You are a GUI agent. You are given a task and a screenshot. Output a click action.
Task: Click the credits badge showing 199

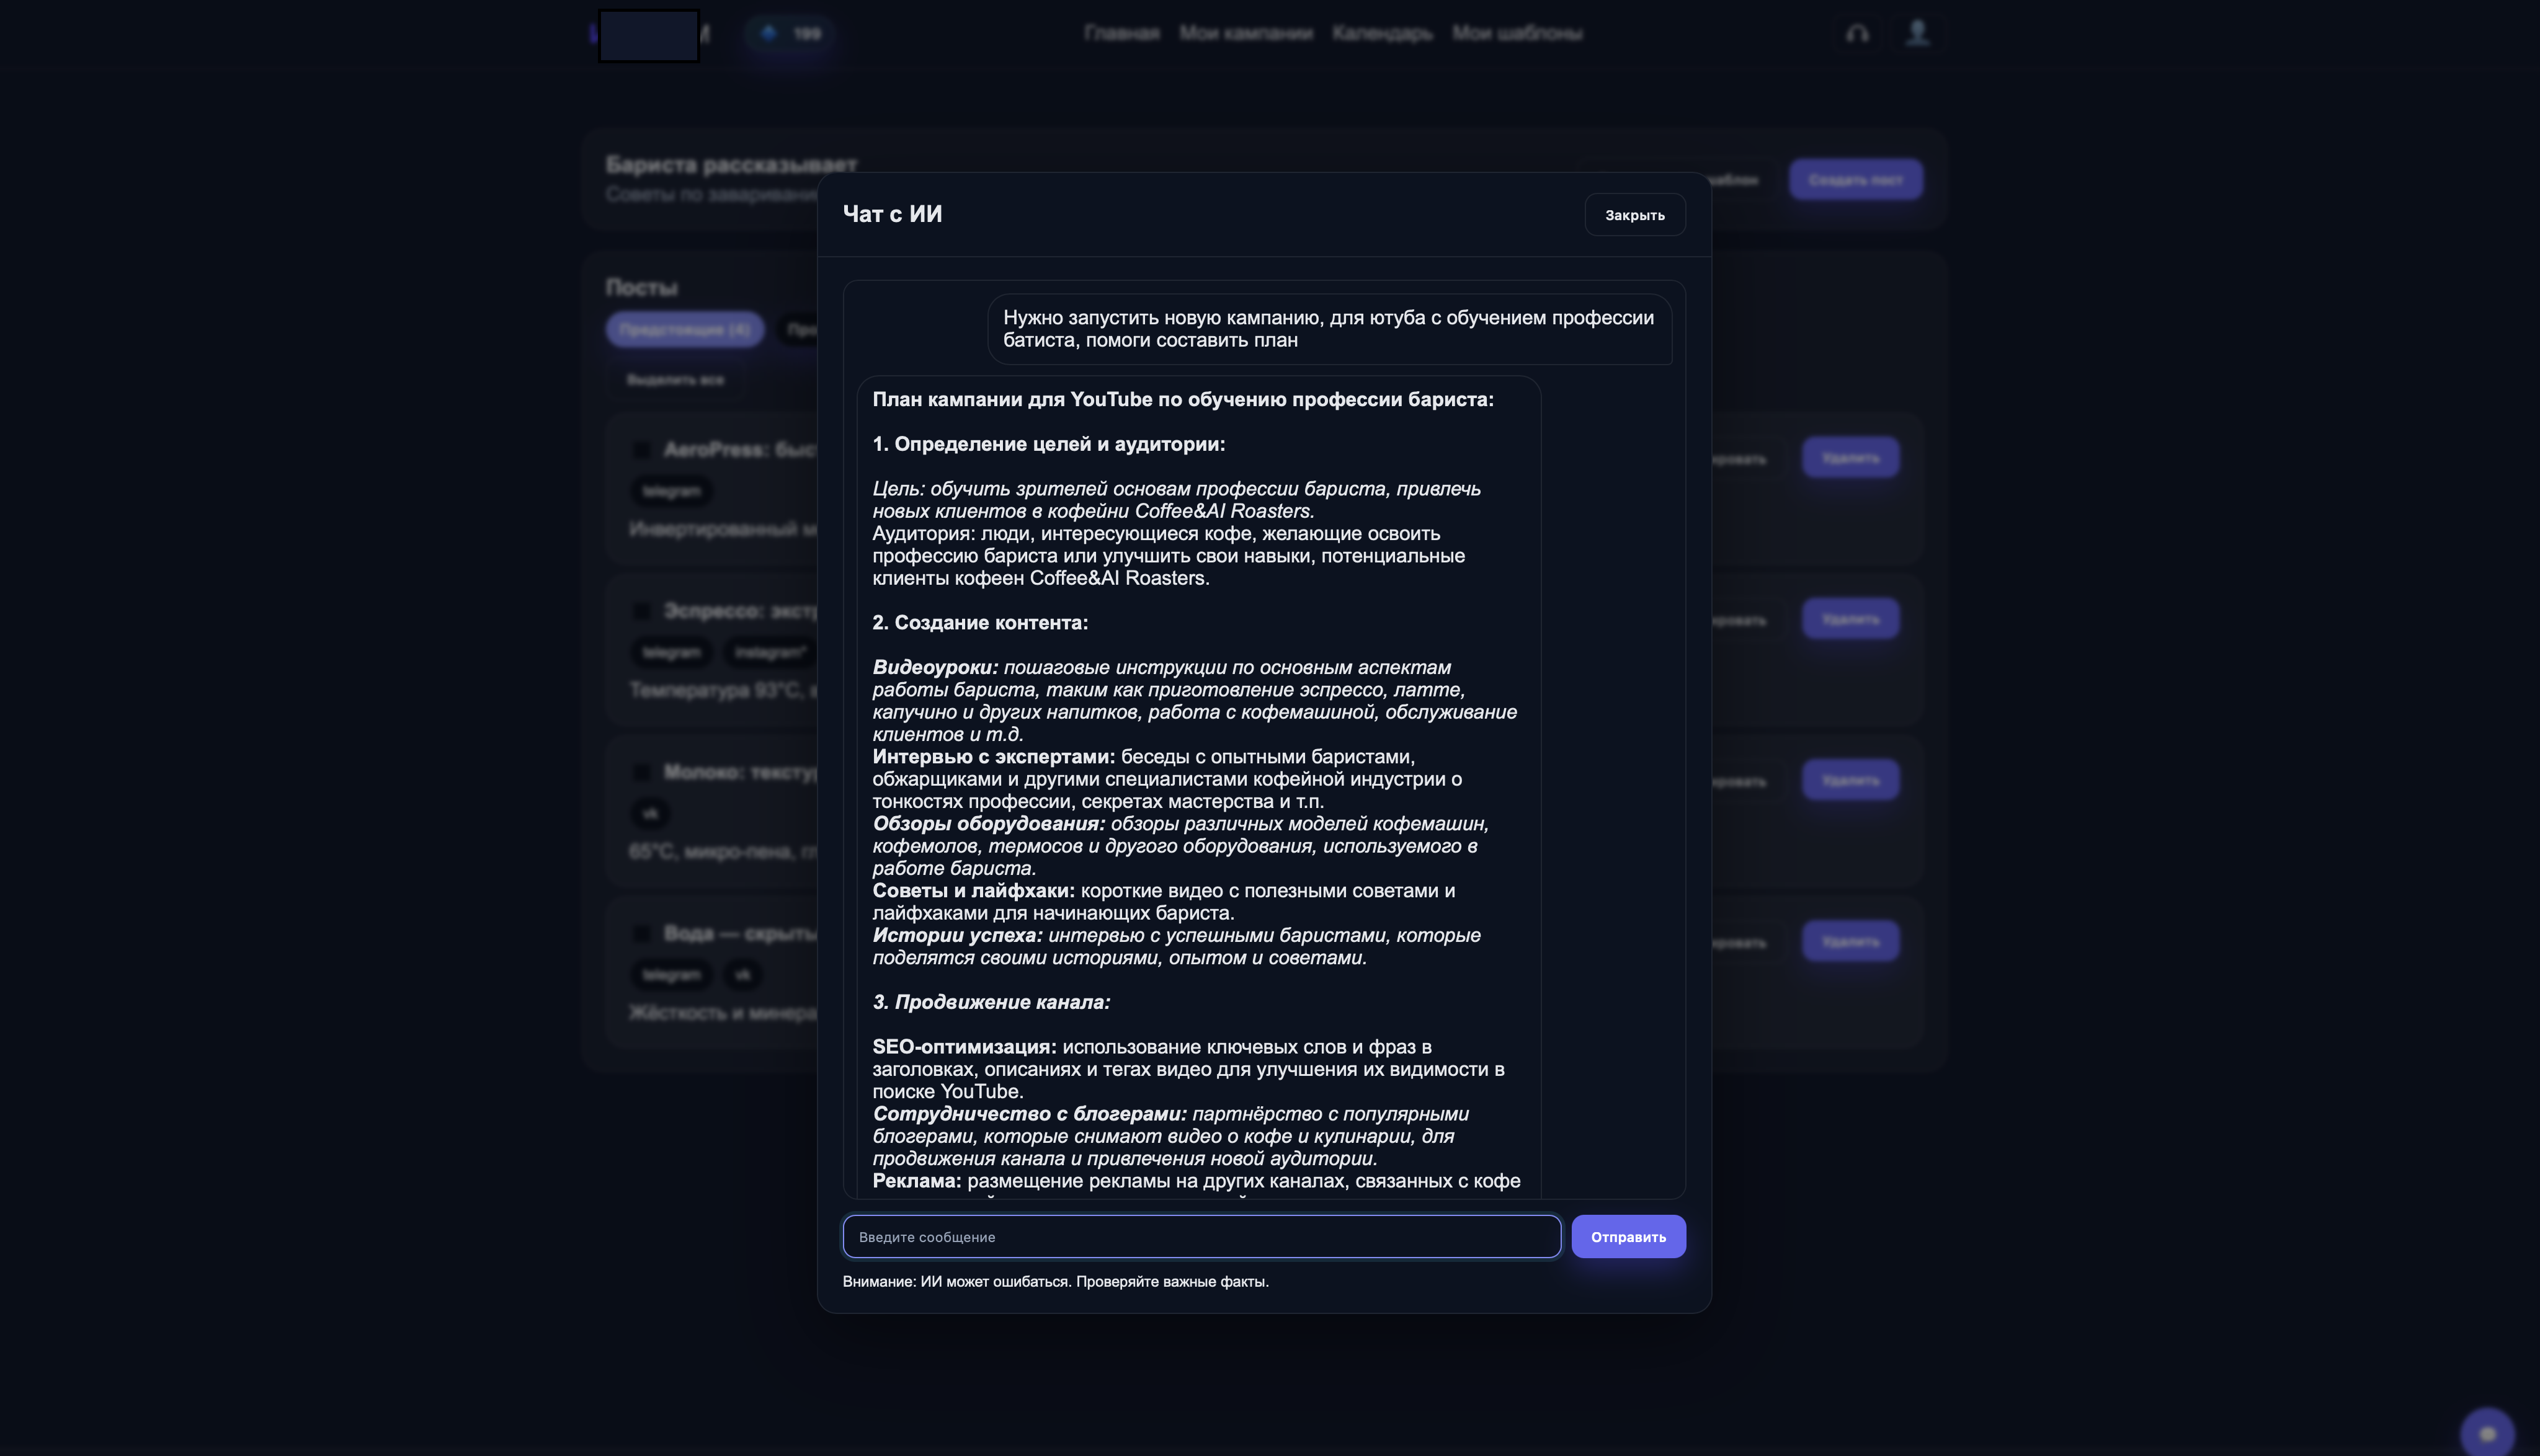tap(790, 34)
